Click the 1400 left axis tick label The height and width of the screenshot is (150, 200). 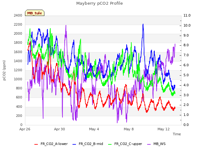click(x=18, y=61)
